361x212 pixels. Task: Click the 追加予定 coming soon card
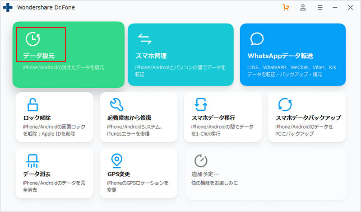[266, 174]
